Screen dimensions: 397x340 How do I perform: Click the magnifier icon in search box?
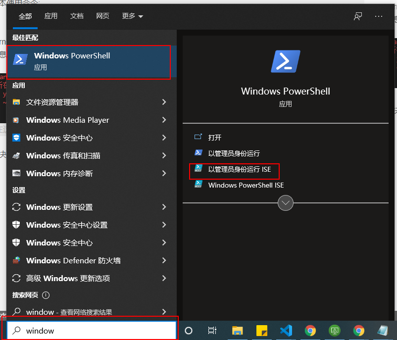(x=16, y=330)
